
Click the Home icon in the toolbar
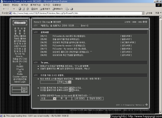point(27,9)
